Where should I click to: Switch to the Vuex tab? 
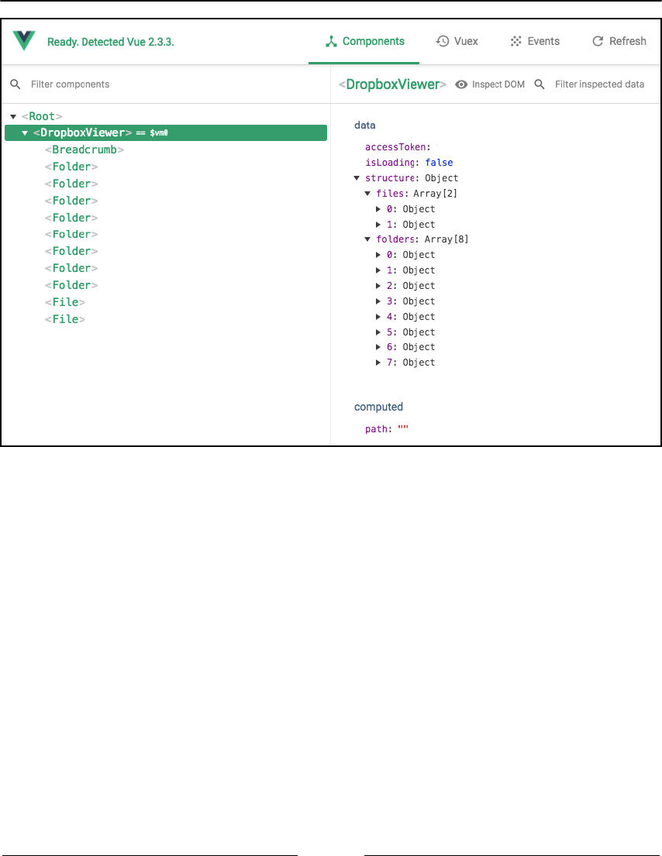(457, 42)
